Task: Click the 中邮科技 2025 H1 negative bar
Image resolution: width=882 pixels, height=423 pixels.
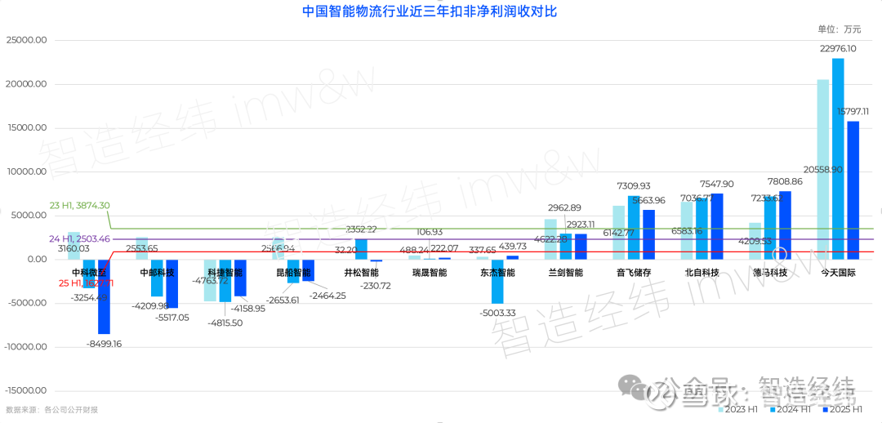Action: (172, 283)
